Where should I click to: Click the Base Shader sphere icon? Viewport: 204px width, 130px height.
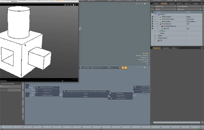click(160, 22)
